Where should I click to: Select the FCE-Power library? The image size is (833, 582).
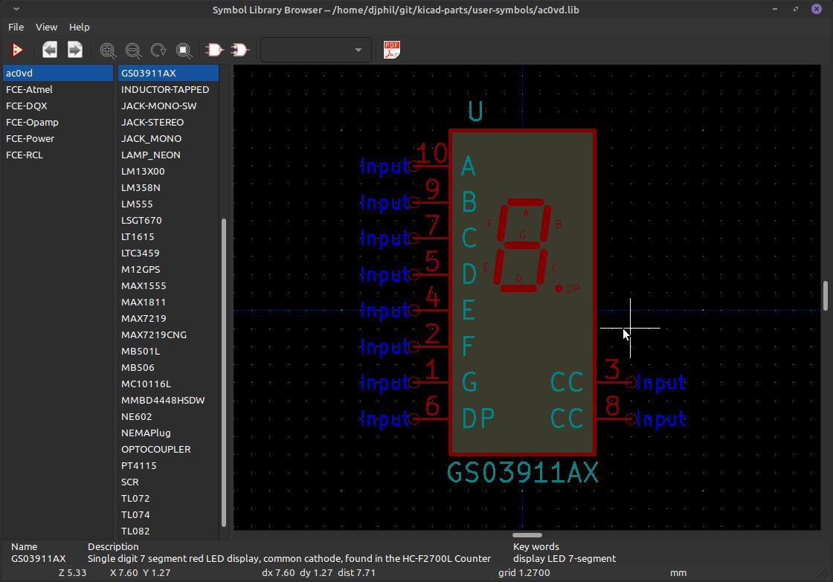click(x=58, y=138)
